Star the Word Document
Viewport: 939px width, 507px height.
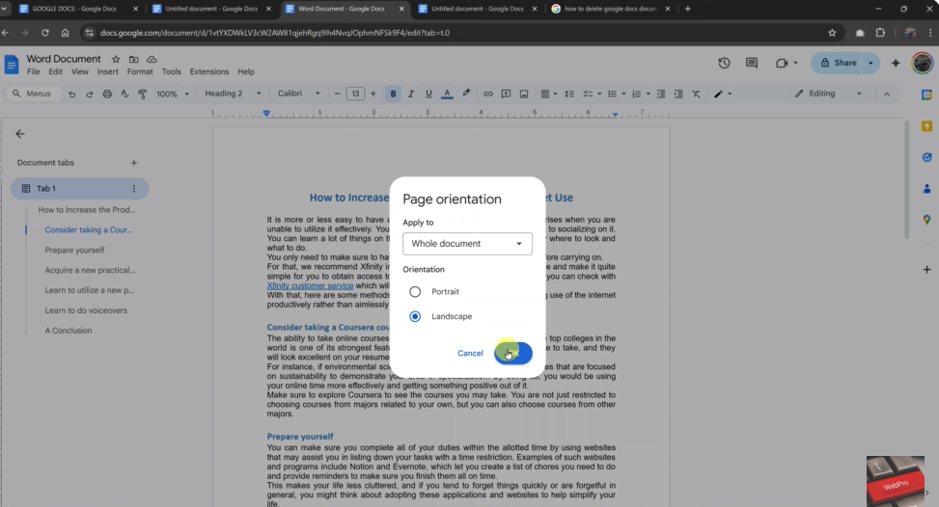[x=116, y=59]
